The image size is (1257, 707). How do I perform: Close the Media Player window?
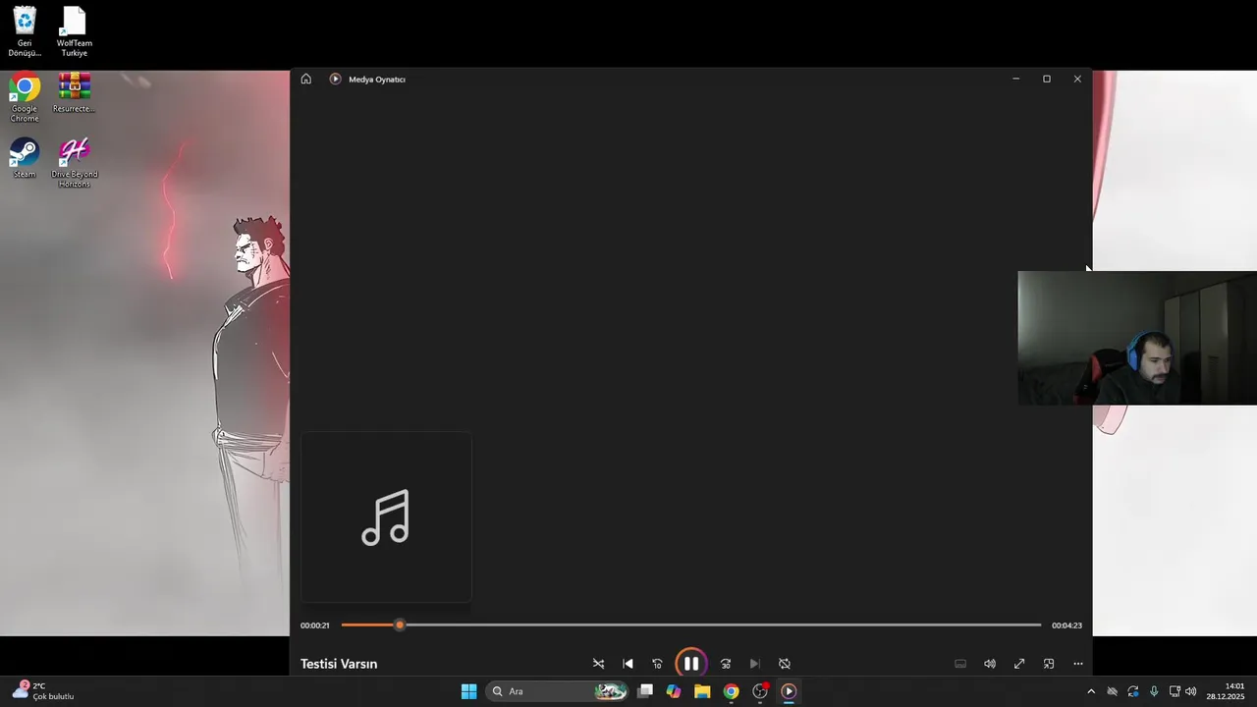pyautogui.click(x=1077, y=79)
